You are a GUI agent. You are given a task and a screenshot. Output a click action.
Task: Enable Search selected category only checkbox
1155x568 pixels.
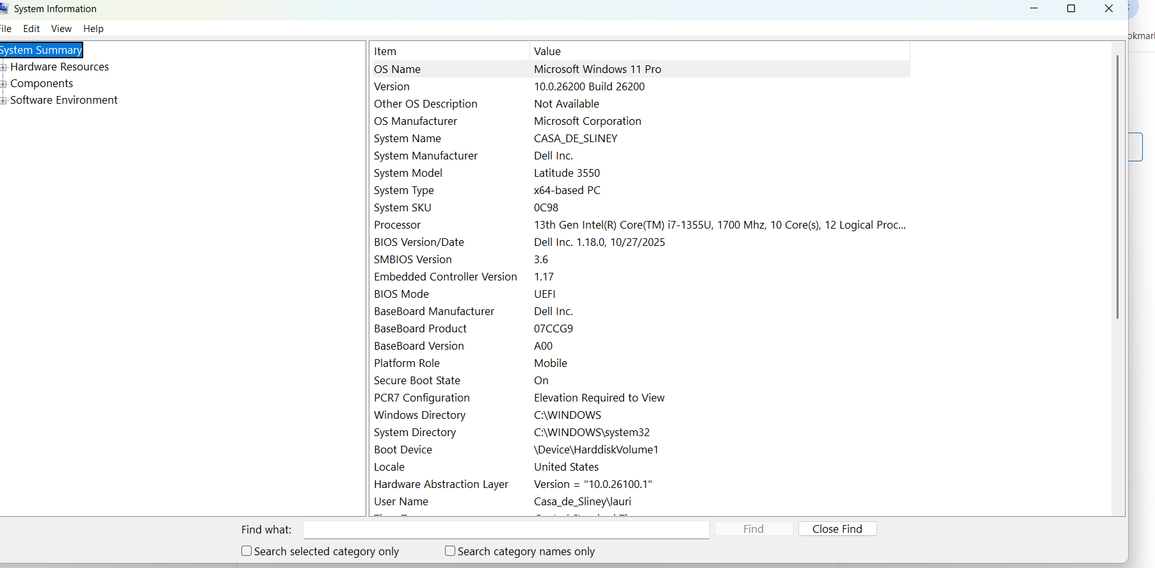pyautogui.click(x=246, y=551)
